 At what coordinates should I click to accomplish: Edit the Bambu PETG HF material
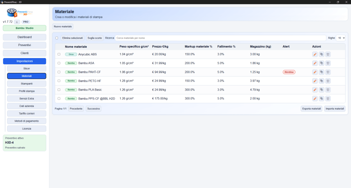tap(315, 81)
